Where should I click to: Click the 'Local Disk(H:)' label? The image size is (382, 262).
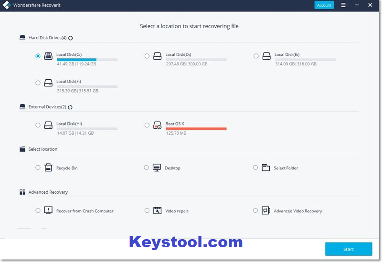point(69,124)
